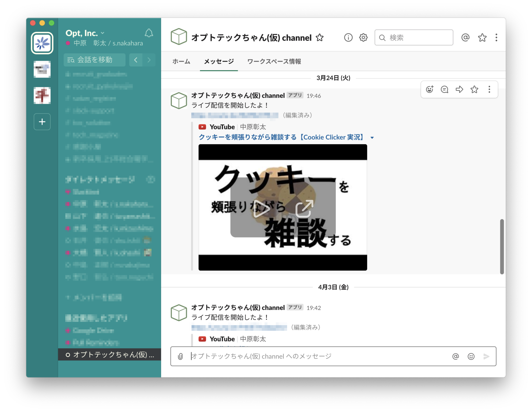Add reaction to the 19:46 message
Screen dimensions: 532x412
point(429,89)
